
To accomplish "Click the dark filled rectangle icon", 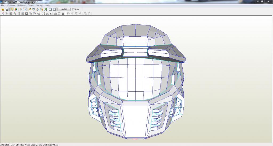I will click(27, 14).
